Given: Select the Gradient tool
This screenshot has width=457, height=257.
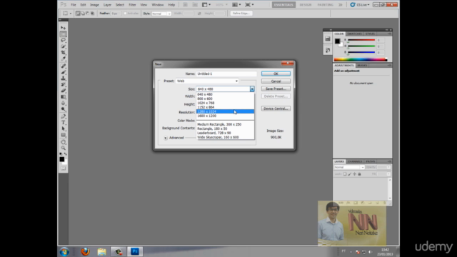Looking at the screenshot, I should [64, 97].
